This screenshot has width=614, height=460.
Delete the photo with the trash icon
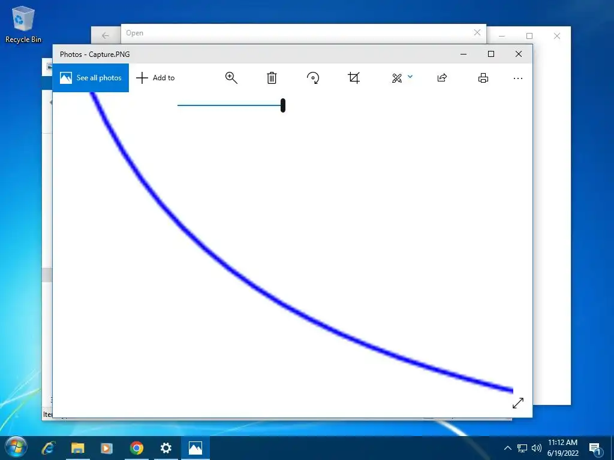[x=272, y=78]
